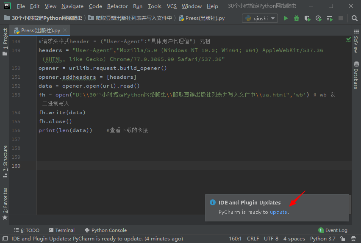Open the UTF-8 encoding selector
The image size is (361, 243).
(x=271, y=239)
